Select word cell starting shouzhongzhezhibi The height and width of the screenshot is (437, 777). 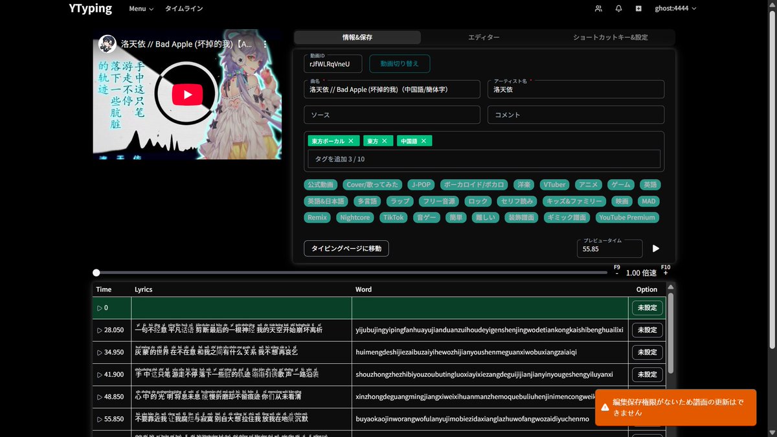(491, 374)
